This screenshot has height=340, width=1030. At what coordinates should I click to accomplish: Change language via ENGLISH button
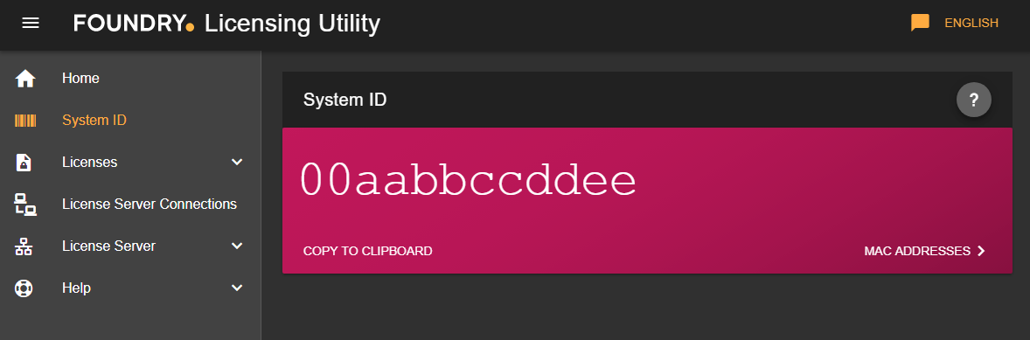point(971,23)
